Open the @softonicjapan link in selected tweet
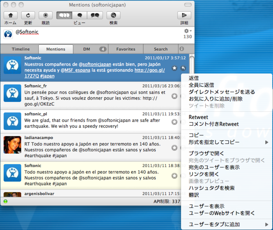 95,65
